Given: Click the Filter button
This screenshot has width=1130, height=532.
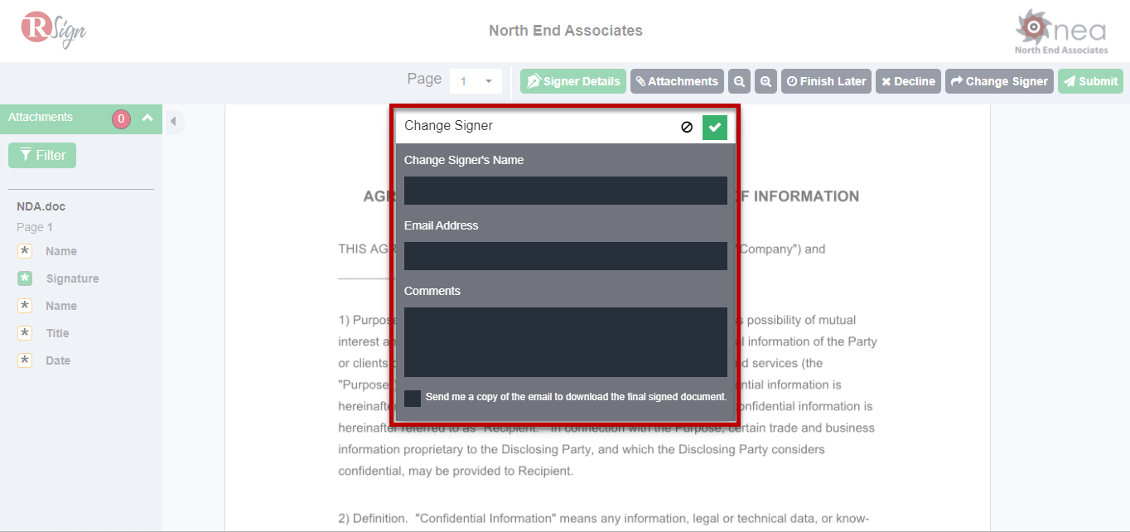Looking at the screenshot, I should pos(42,155).
